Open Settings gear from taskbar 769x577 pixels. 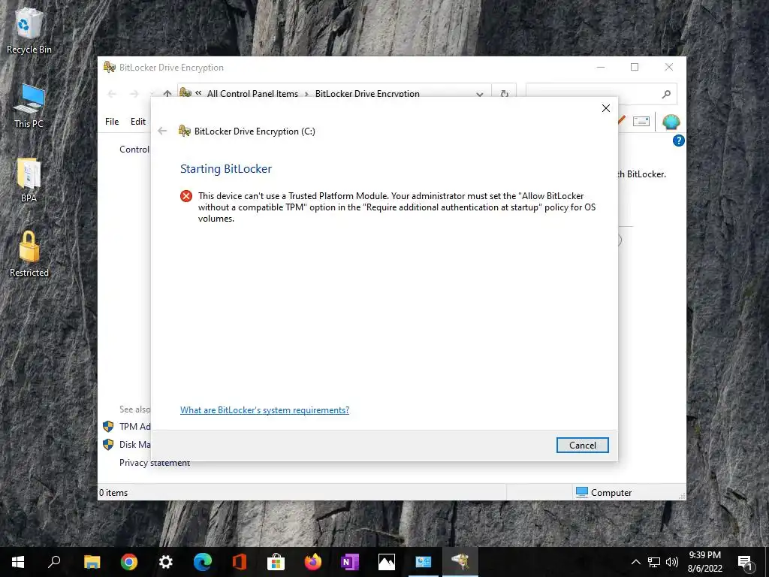[x=166, y=562]
